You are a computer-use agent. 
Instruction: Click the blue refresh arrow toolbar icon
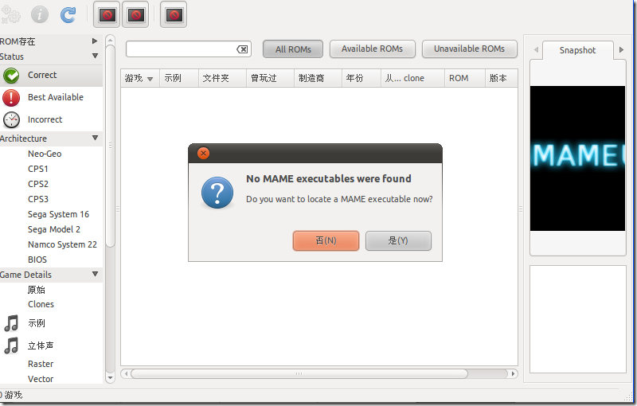[x=68, y=15]
